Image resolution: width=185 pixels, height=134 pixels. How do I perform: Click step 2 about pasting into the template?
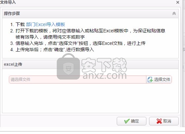pos(90,34)
